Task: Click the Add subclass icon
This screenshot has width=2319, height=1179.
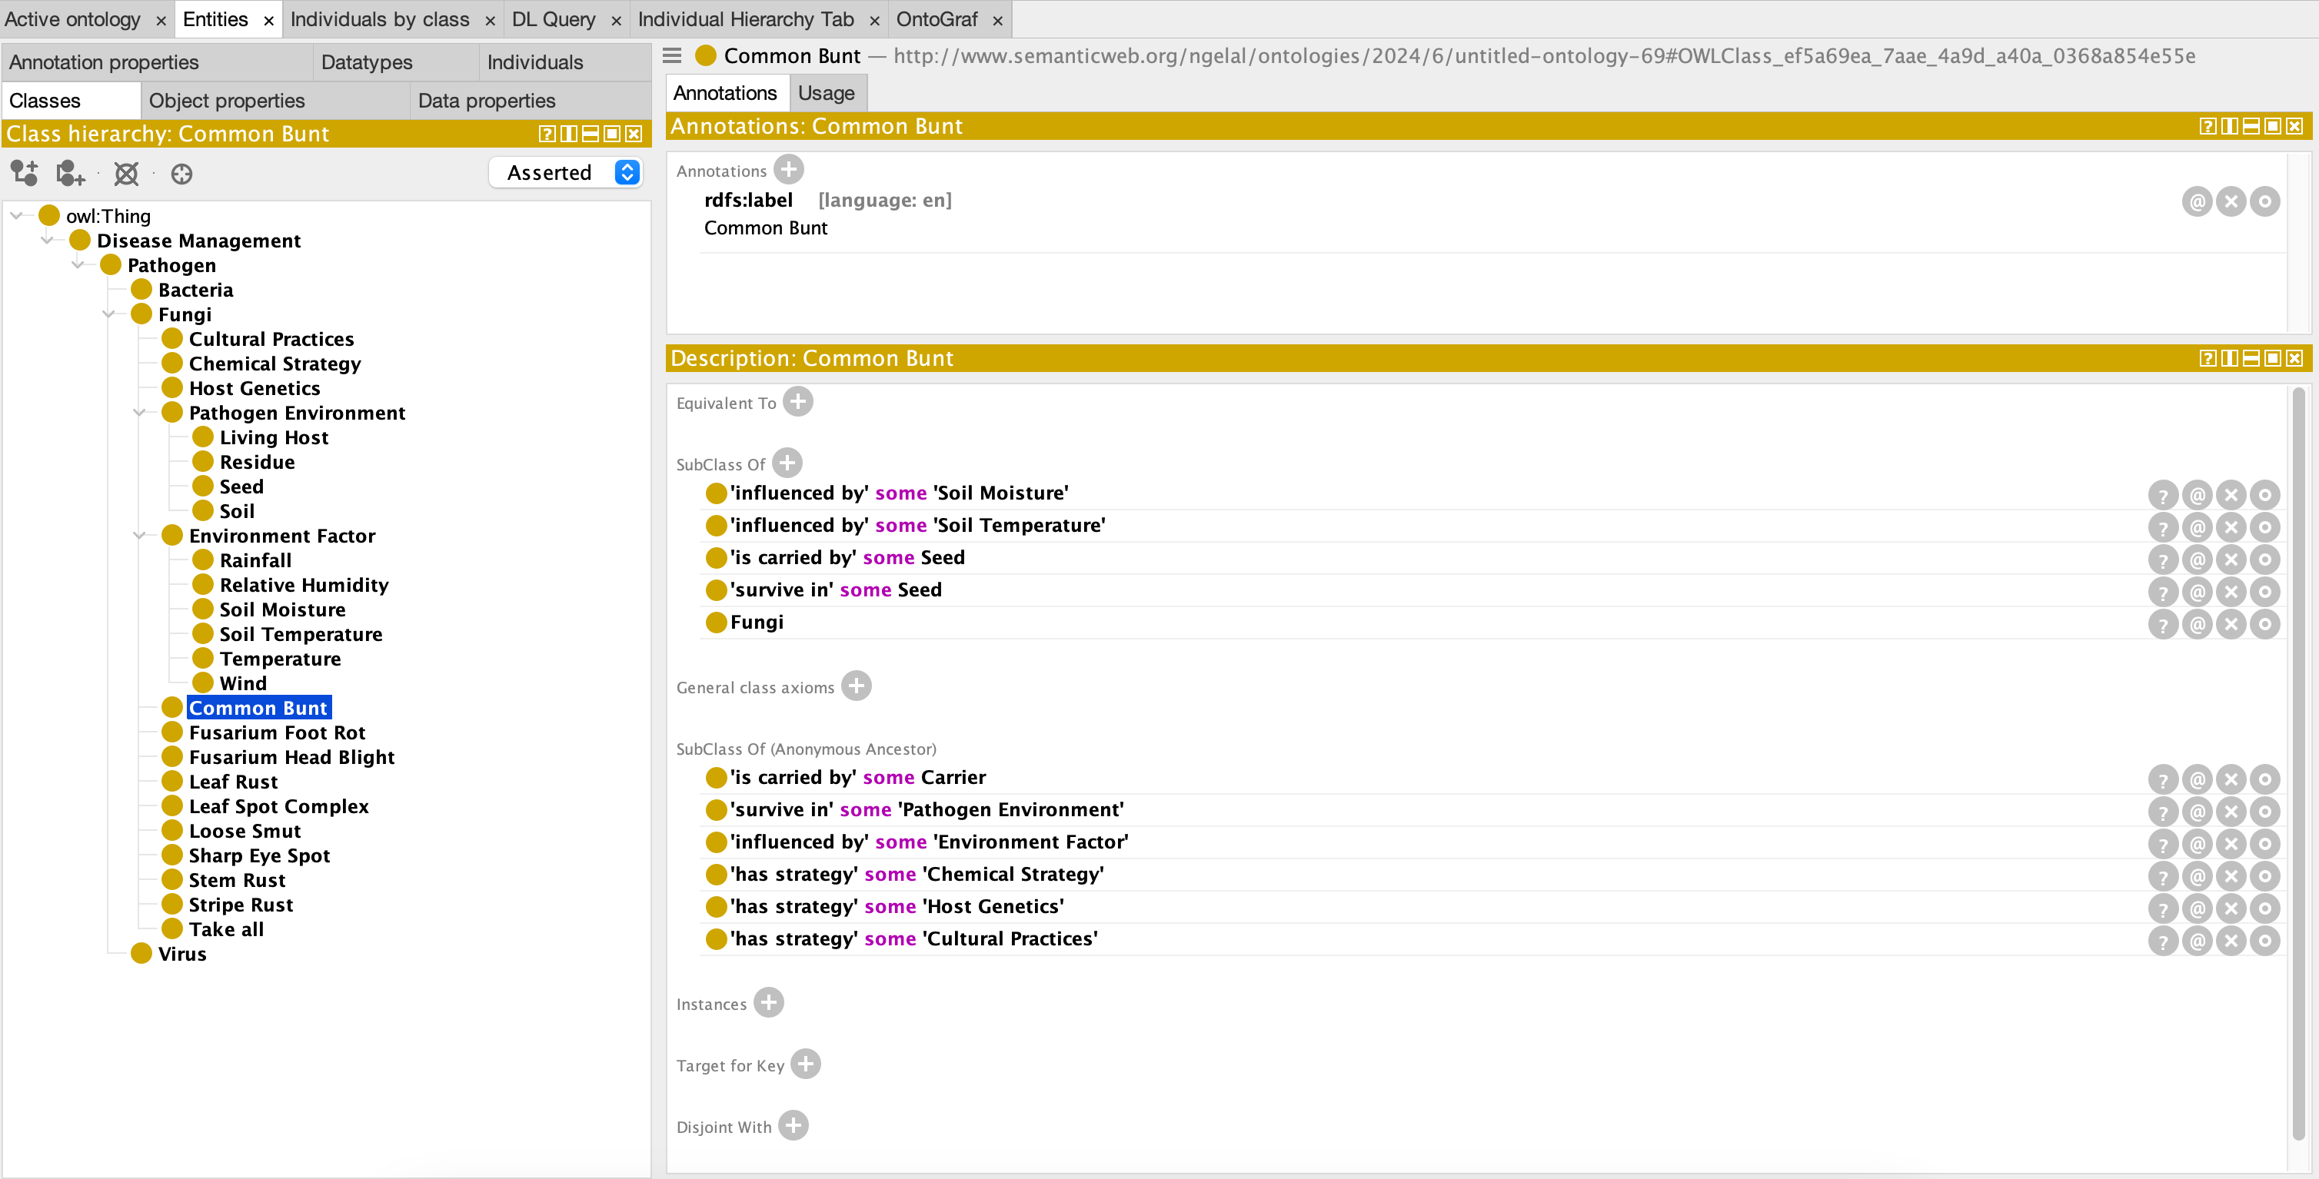Action: click(25, 173)
